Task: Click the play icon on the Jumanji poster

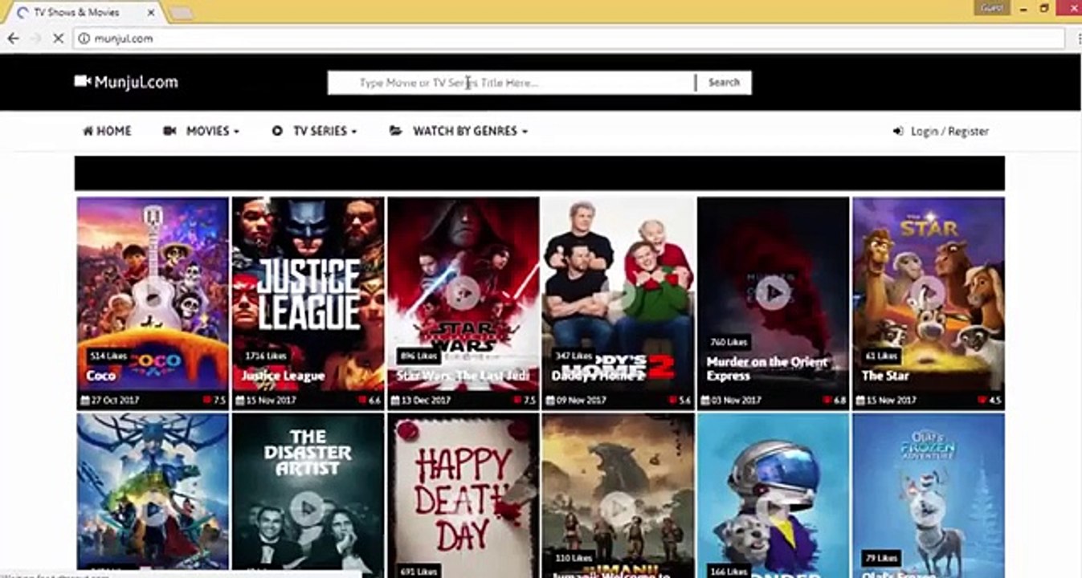Action: point(616,508)
